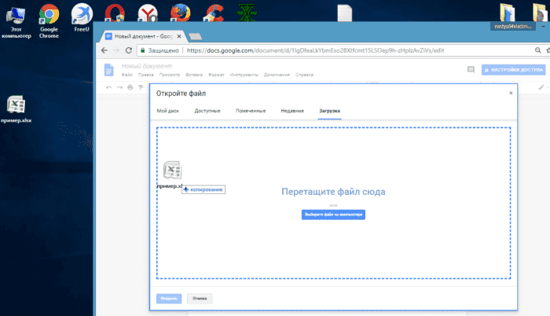Image resolution: width=550 pixels, height=316 pixels.
Task: Open the «Вставка» menu in Docs
Action: click(x=195, y=75)
